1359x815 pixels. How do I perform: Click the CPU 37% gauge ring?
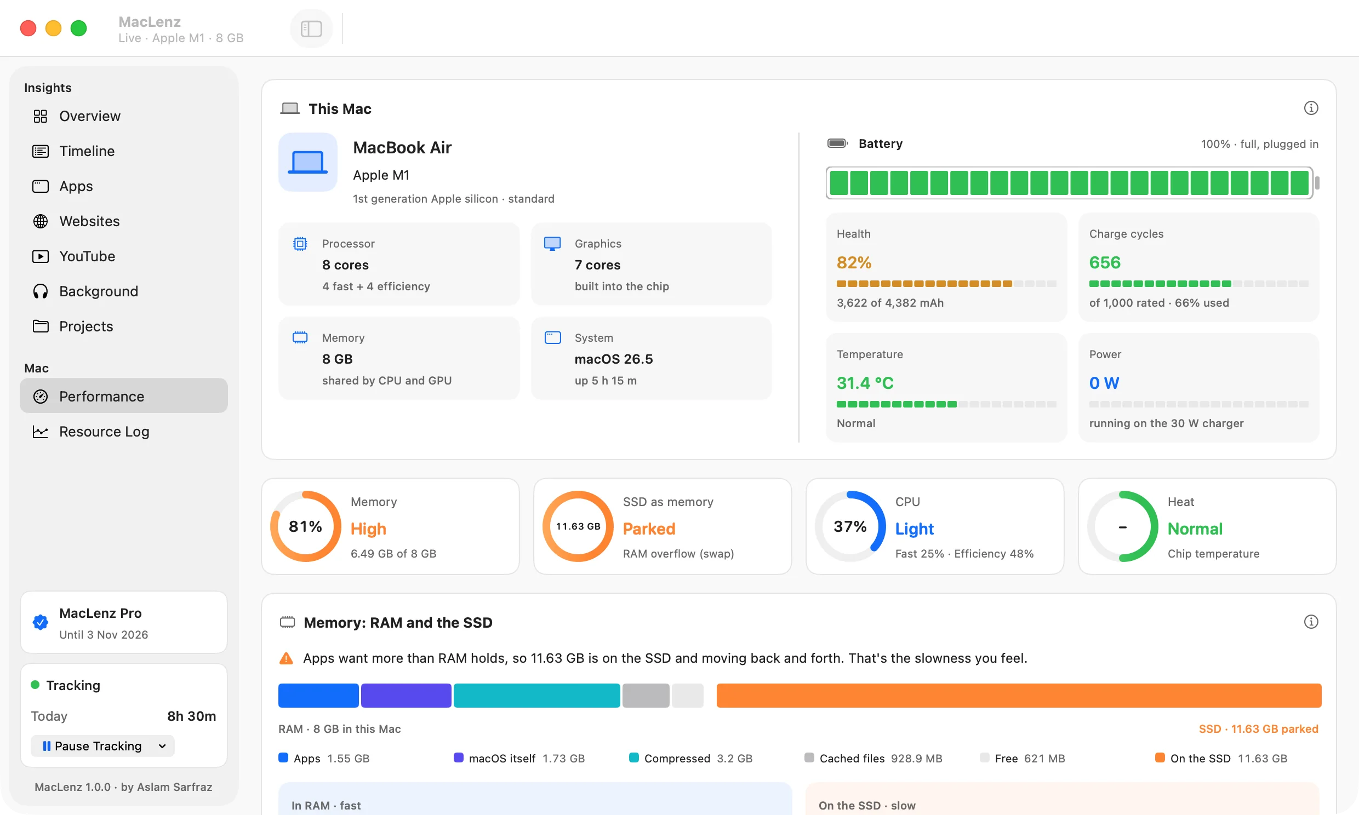[x=850, y=526]
